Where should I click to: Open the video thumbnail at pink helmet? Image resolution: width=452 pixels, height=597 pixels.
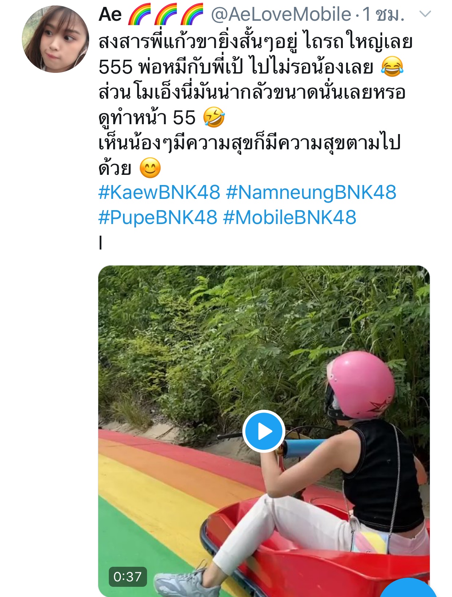(x=360, y=386)
